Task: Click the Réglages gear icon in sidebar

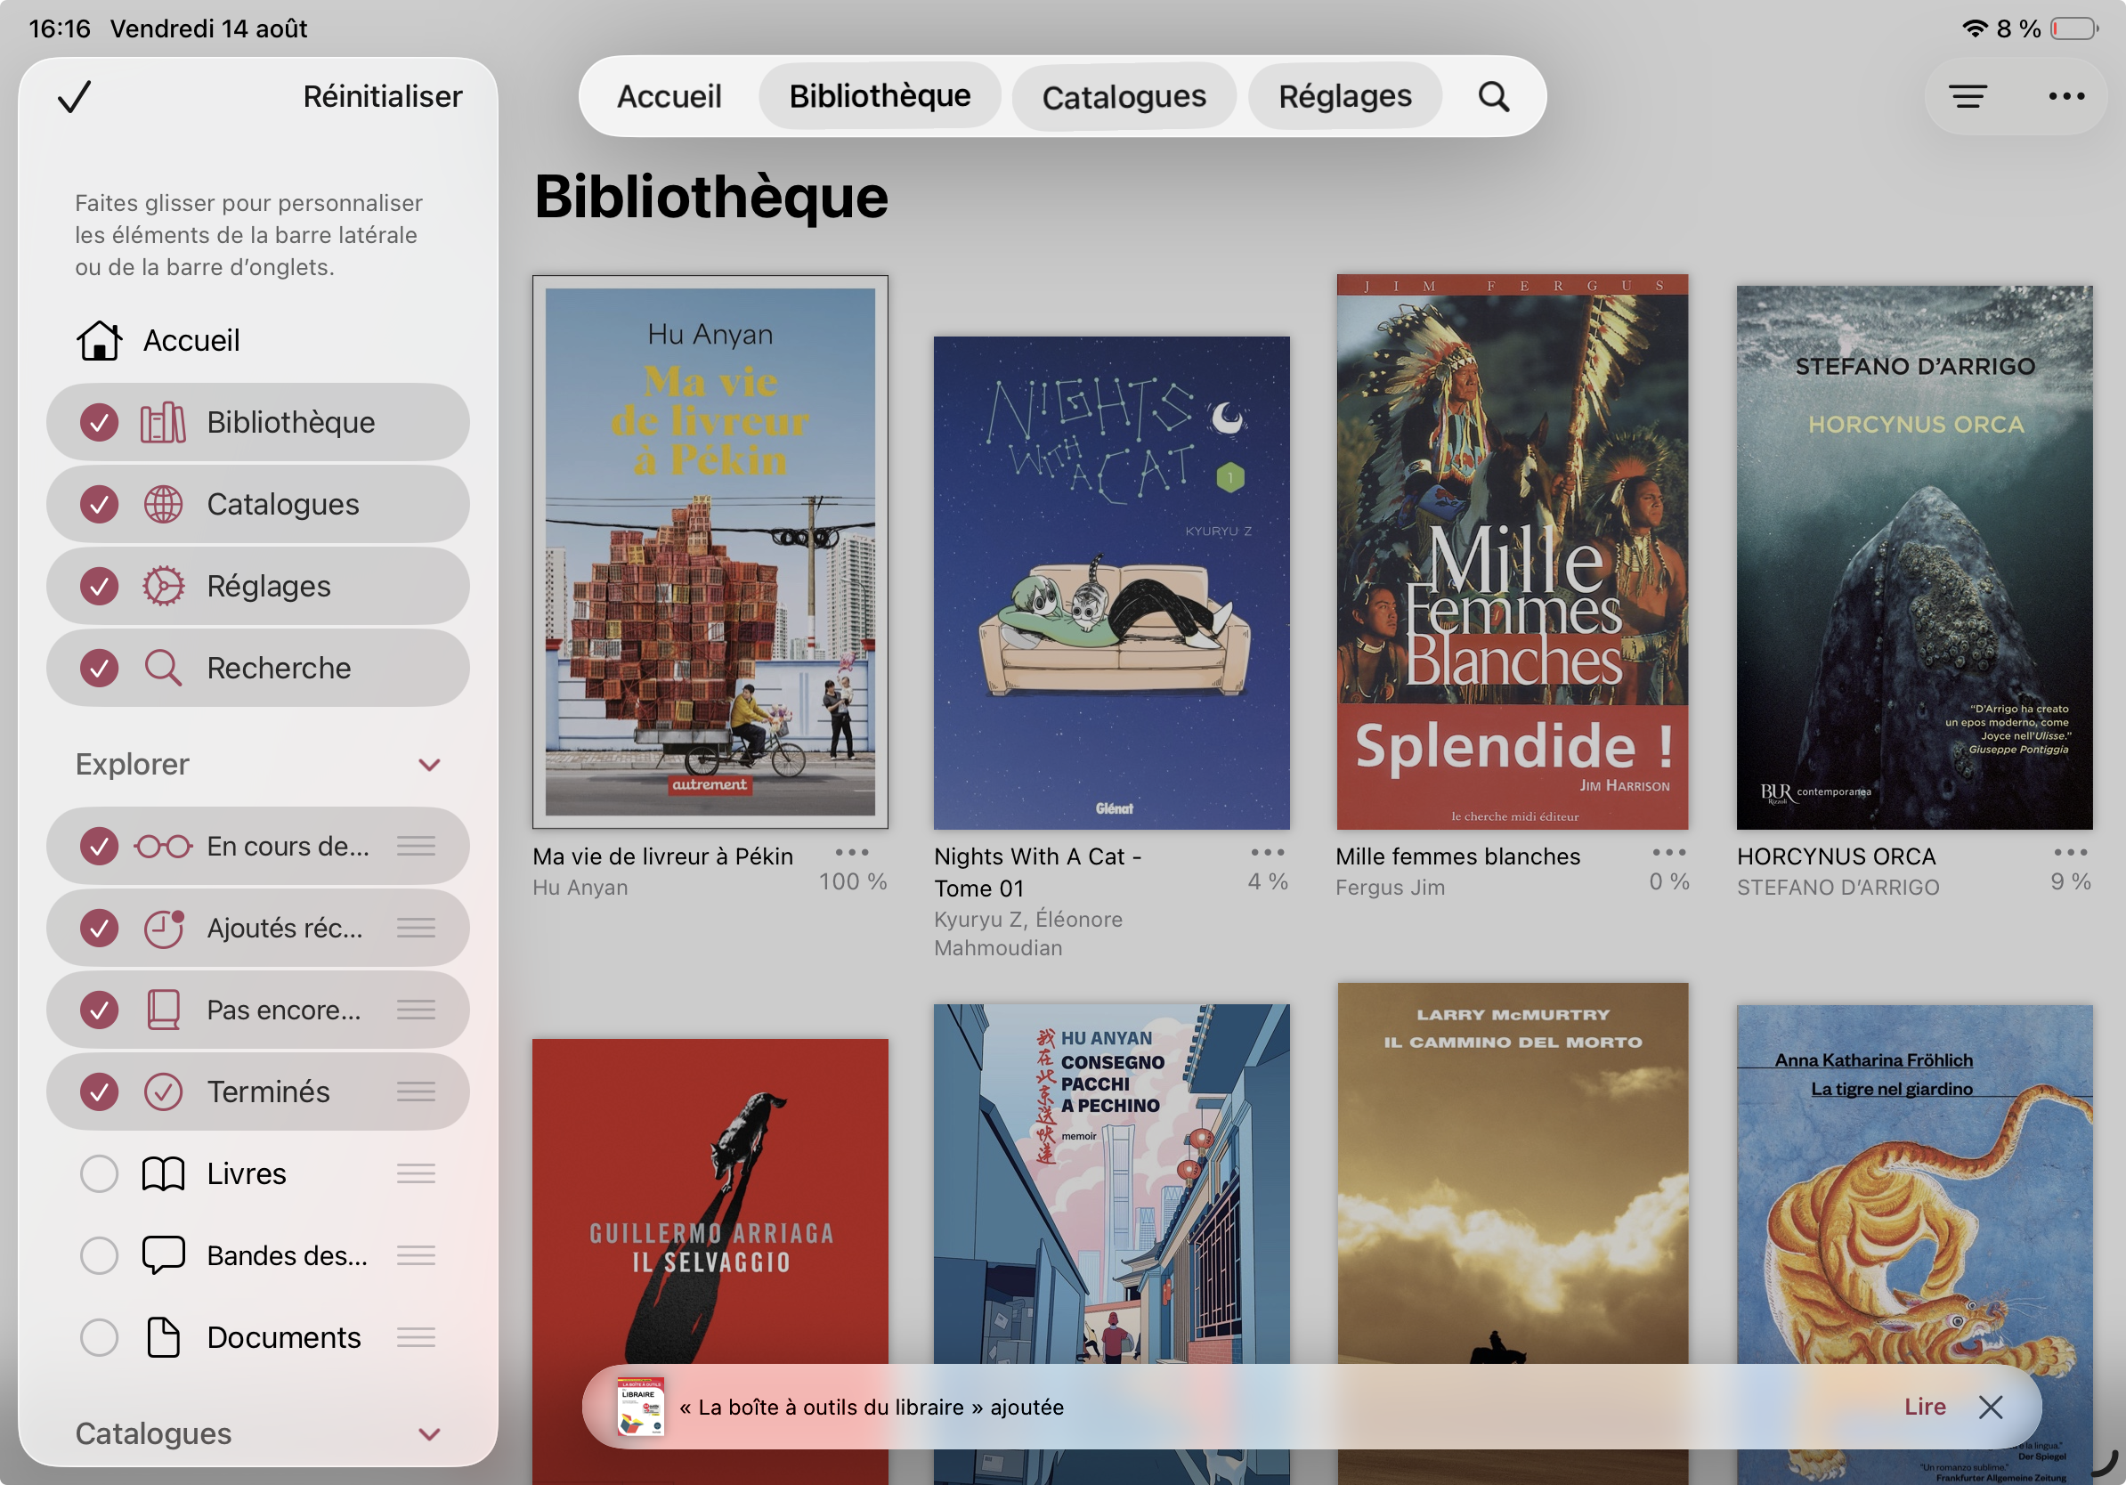Action: click(x=163, y=586)
